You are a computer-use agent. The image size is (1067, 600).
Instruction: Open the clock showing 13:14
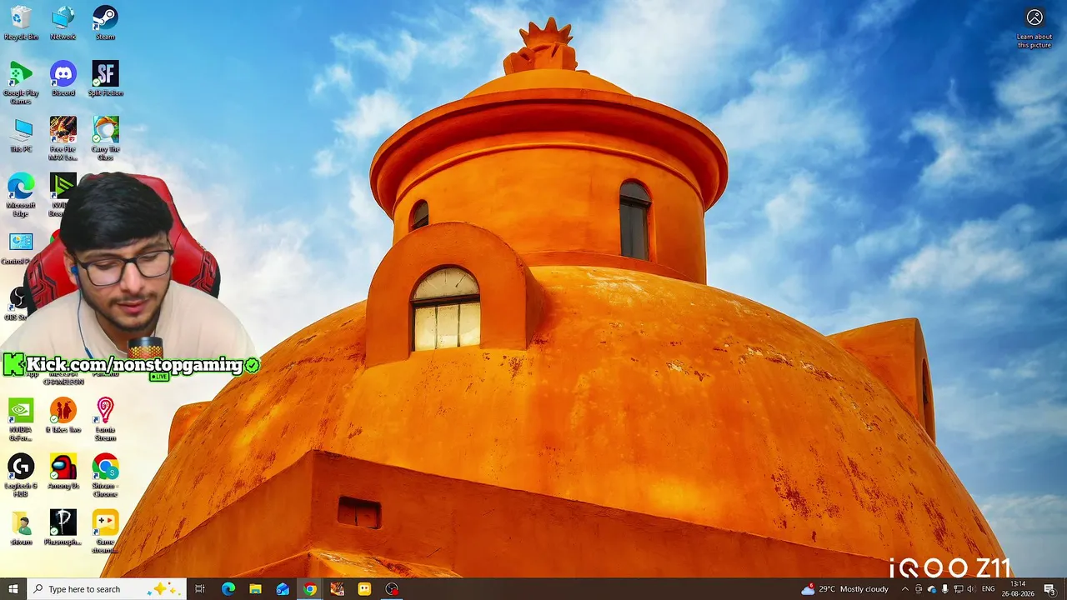click(x=1018, y=589)
